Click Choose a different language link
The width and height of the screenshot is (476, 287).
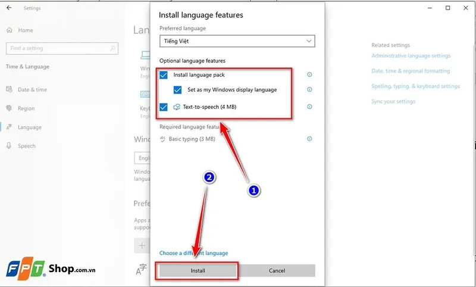[193, 253]
